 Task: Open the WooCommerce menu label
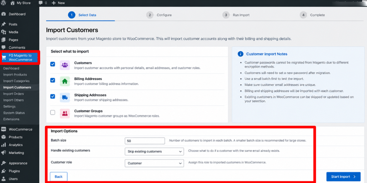20,129
